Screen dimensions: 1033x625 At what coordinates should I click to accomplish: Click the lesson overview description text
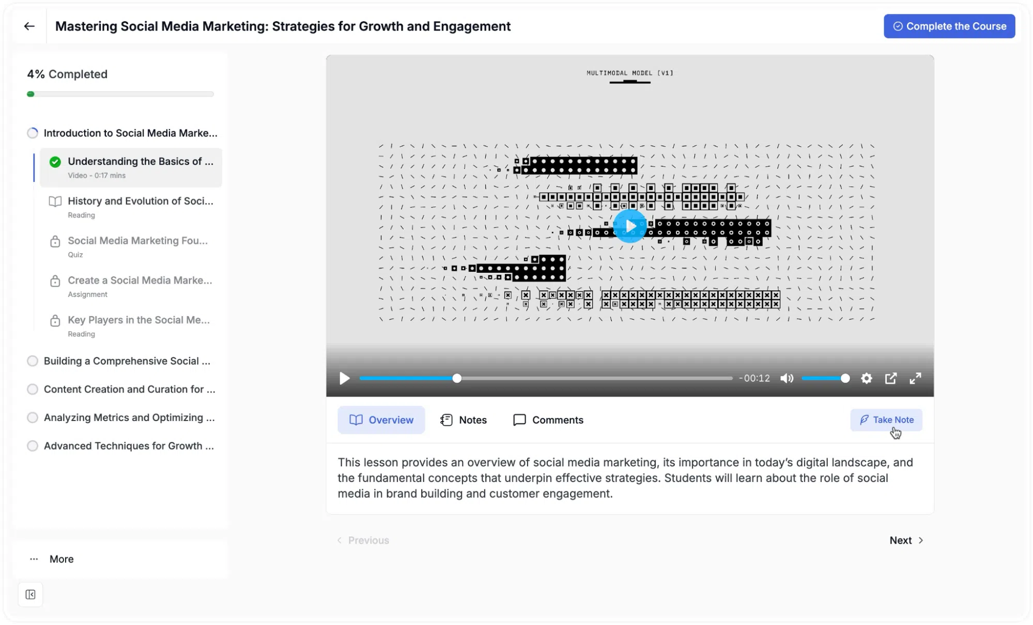(625, 477)
